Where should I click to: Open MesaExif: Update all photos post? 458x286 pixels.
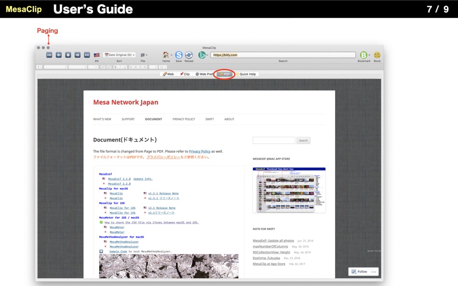273,241
